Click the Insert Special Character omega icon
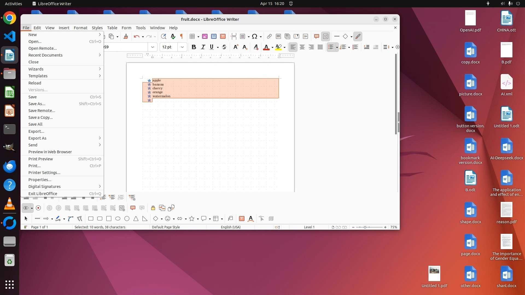Viewport: 525px width, 295px height. click(x=254, y=36)
